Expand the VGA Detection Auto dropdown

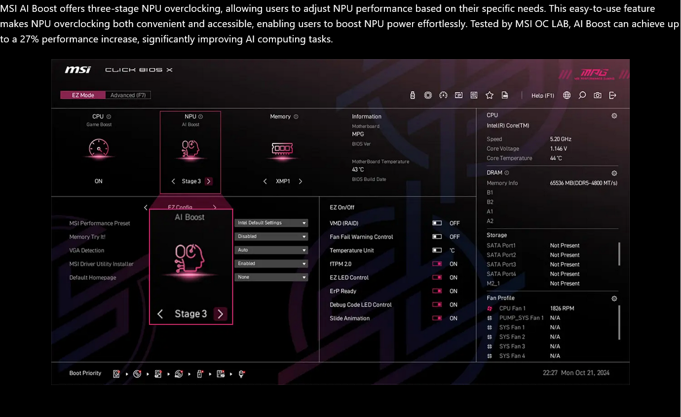(271, 250)
